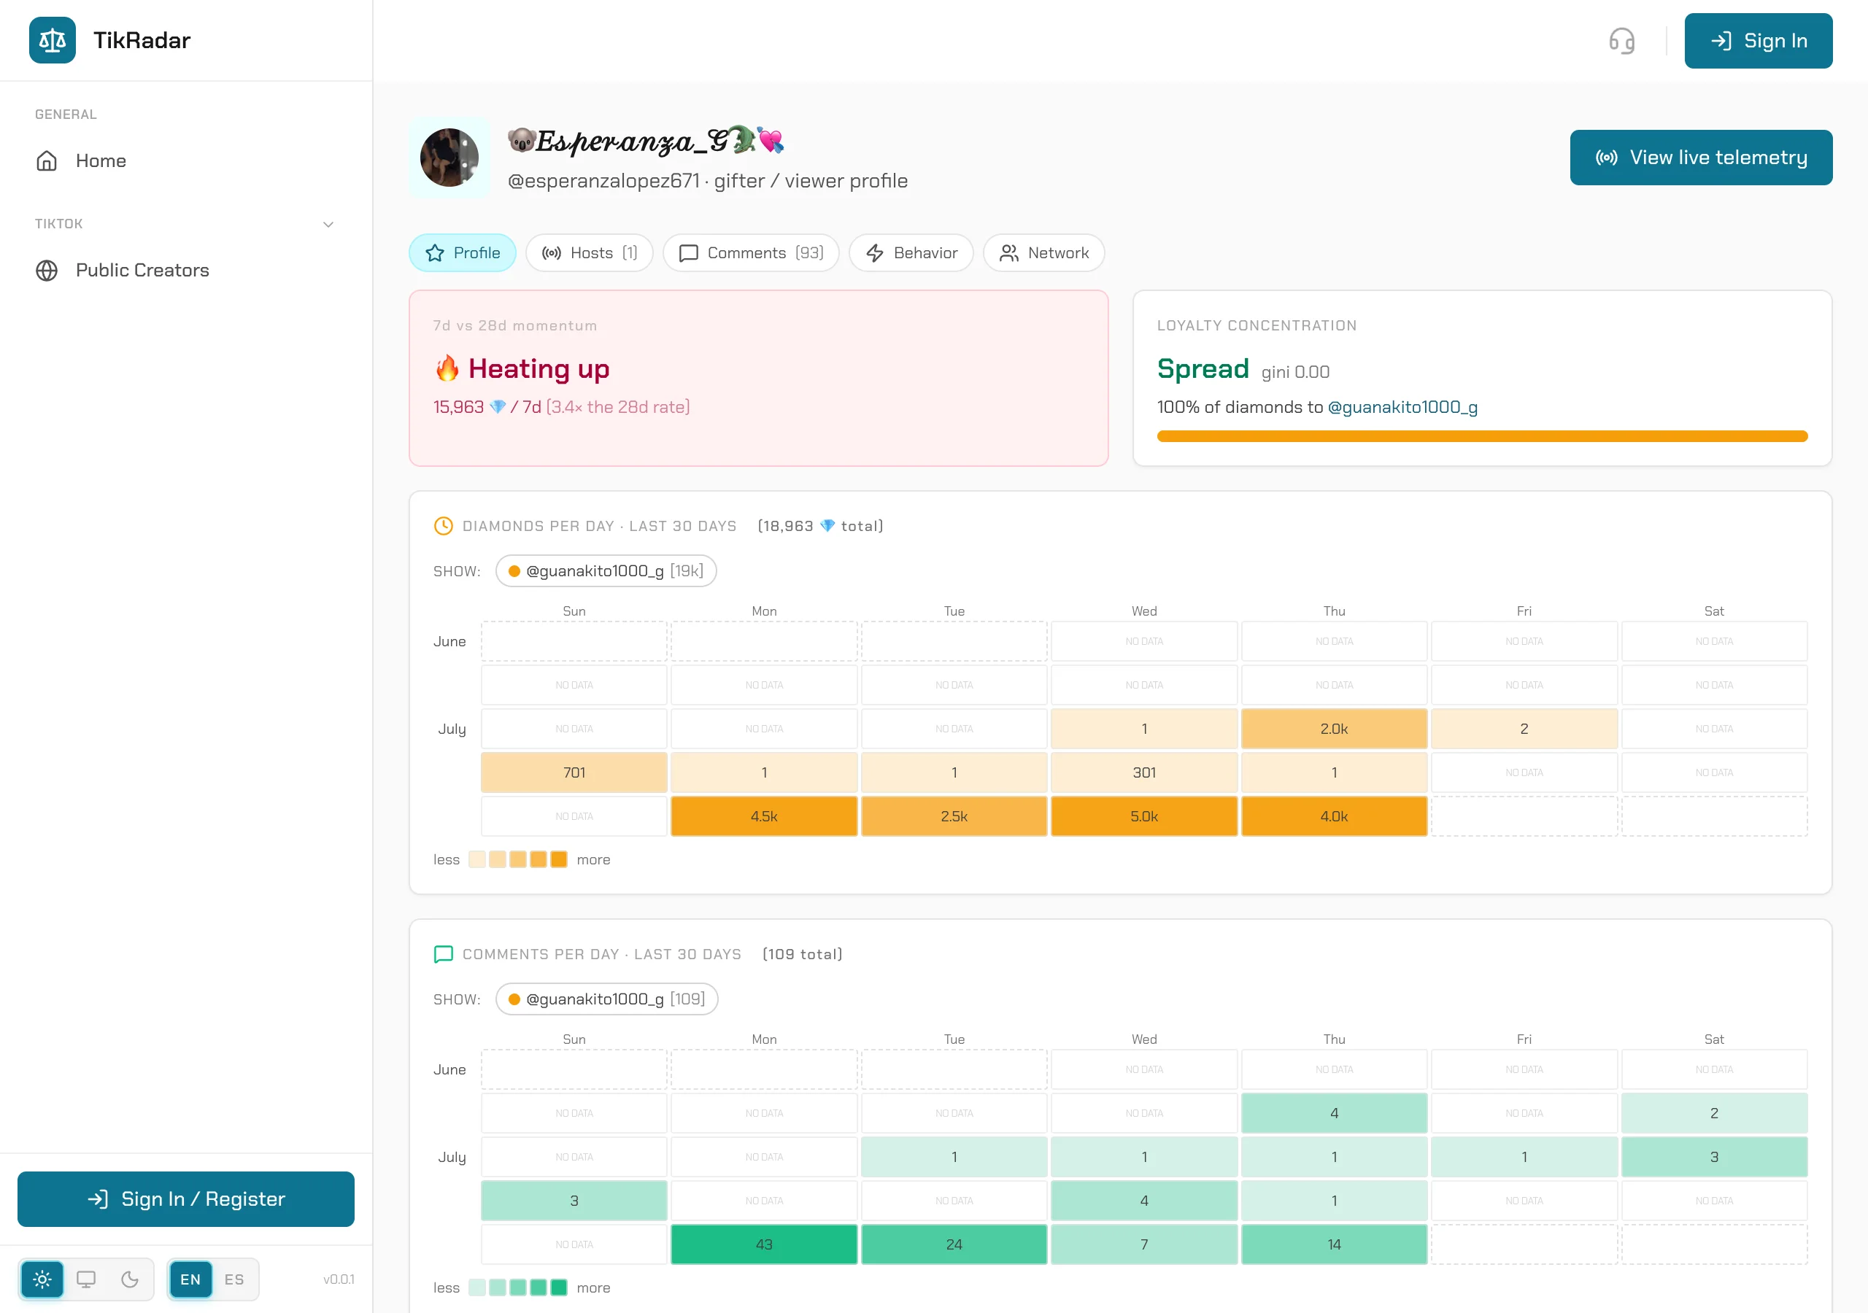
Task: Click Sign In / Register sidebar button
Action: pos(186,1199)
